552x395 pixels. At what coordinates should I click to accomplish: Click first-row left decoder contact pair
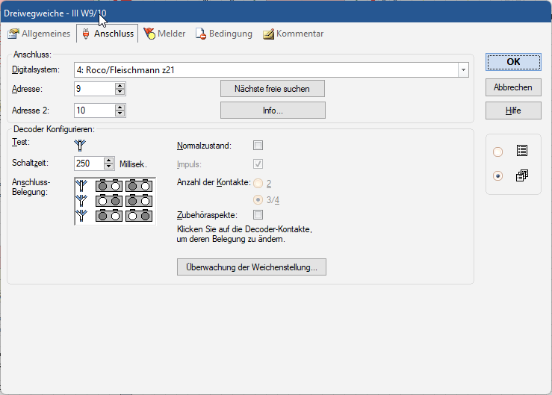tap(109, 187)
